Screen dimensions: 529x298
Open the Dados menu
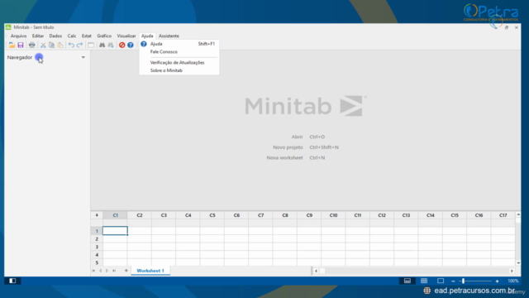[x=55, y=36]
